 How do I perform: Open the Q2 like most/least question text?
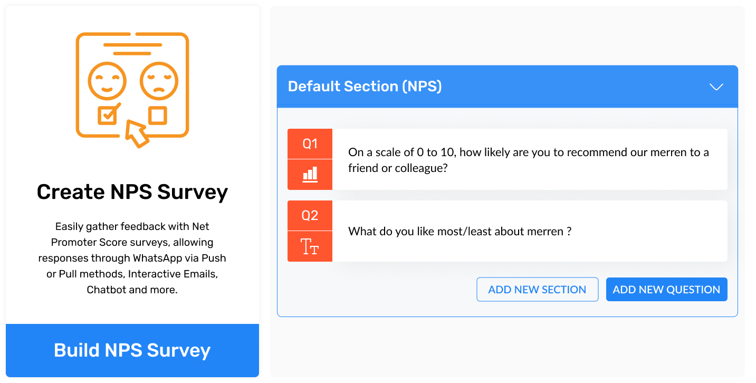pos(460,231)
